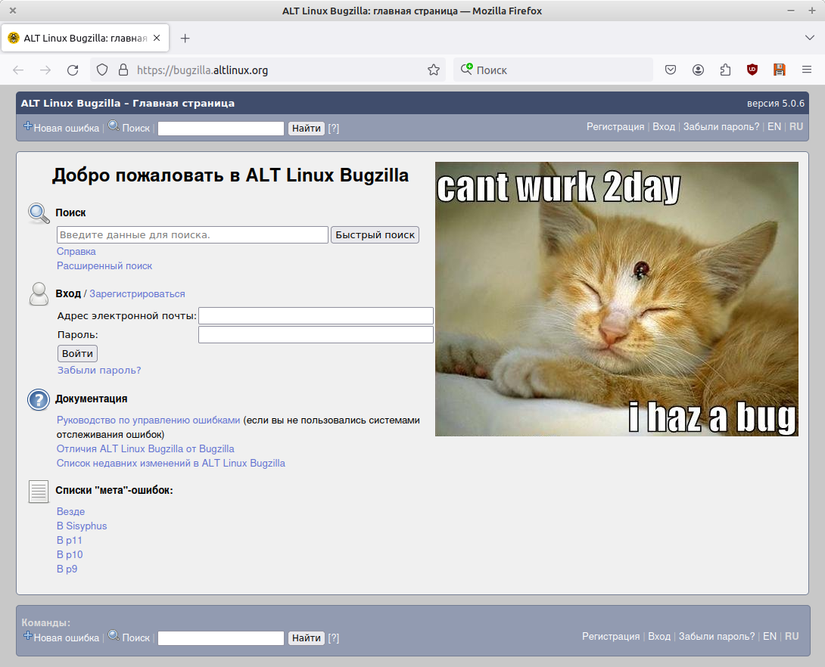Open a new tab with plus button

coord(185,38)
